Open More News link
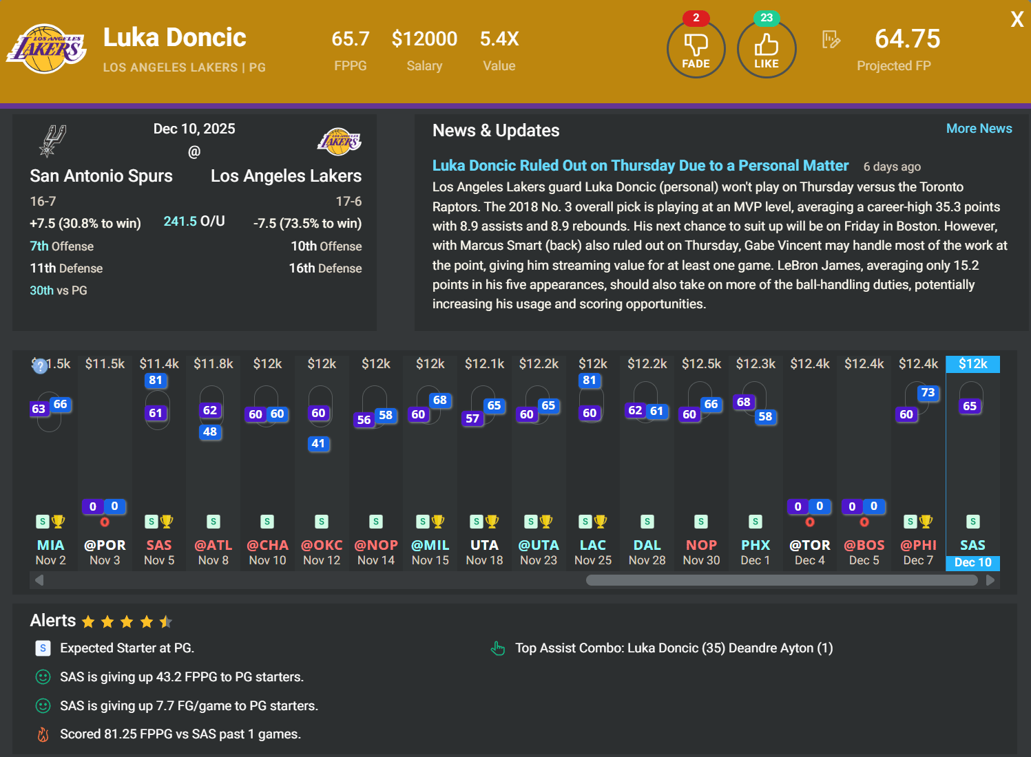 [x=979, y=129]
